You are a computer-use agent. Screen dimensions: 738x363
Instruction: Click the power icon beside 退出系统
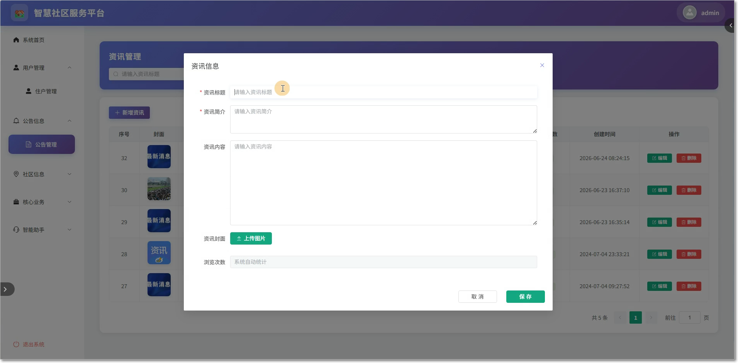(x=16, y=344)
